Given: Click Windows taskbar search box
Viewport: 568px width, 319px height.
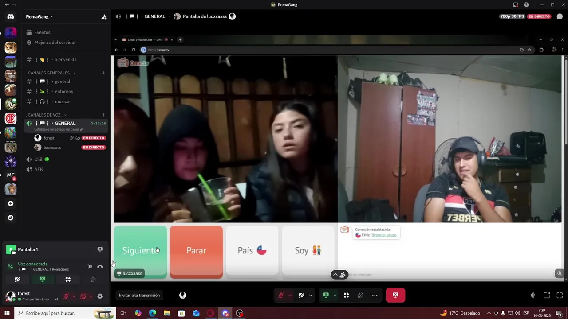Looking at the screenshot, I should click(x=65, y=313).
